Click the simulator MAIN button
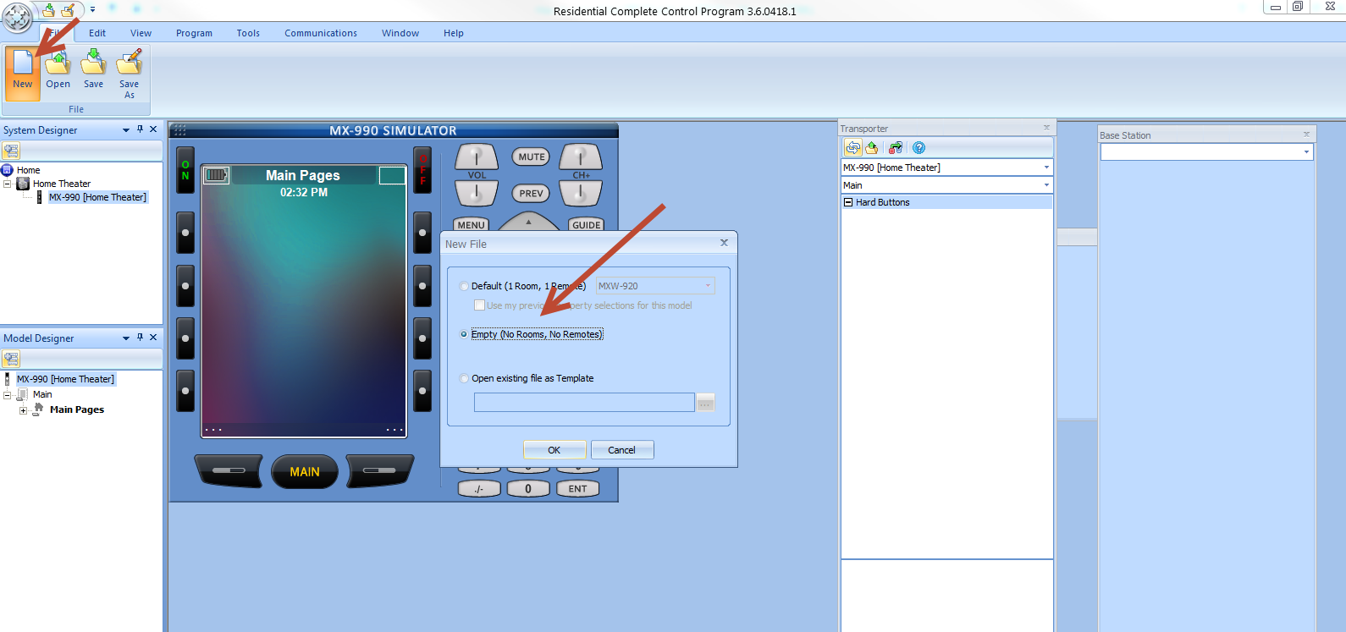This screenshot has height=632, width=1346. click(x=305, y=472)
